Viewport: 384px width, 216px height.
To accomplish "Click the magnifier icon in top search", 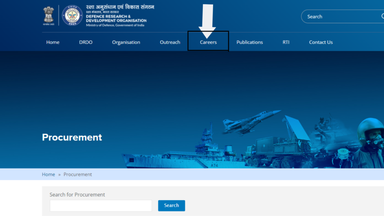I will (x=382, y=16).
